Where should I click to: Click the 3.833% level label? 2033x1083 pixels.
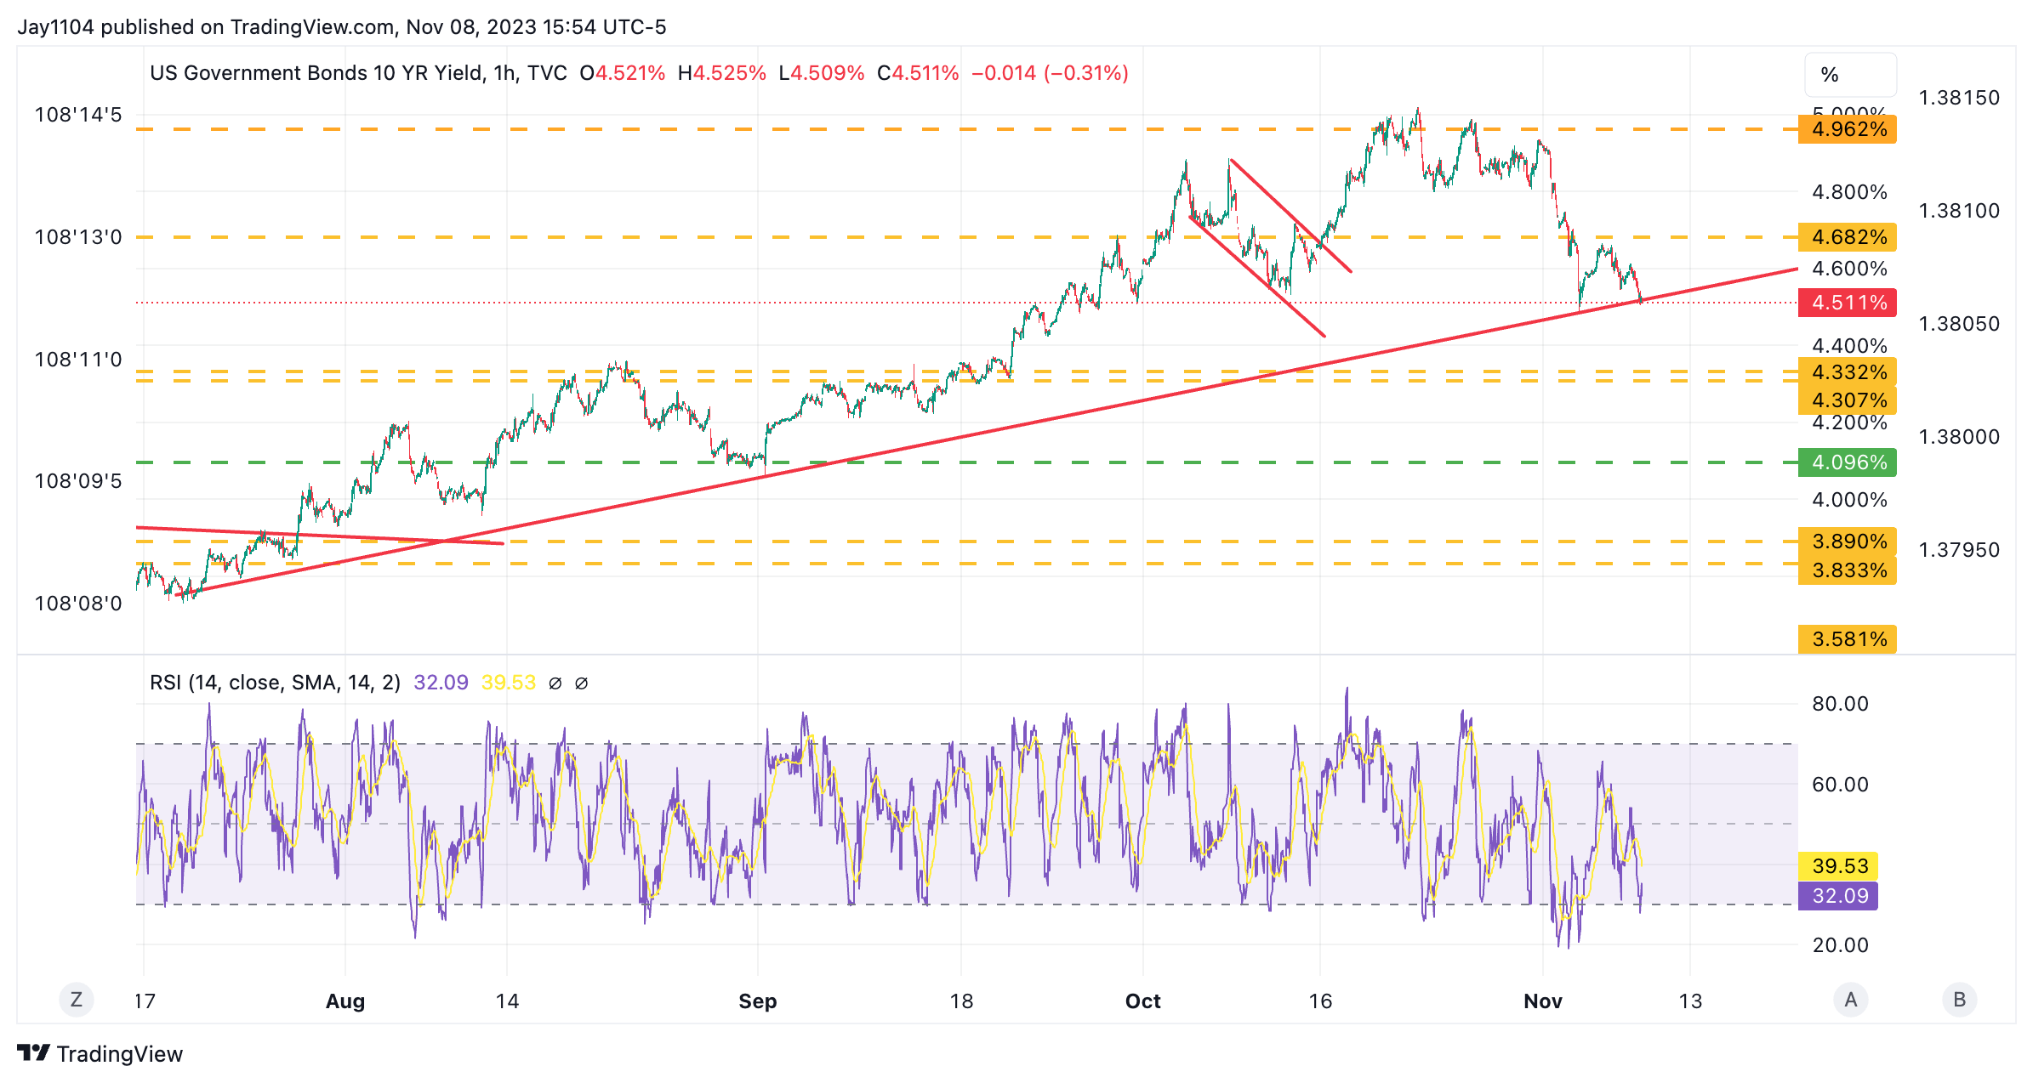pyautogui.click(x=1848, y=570)
